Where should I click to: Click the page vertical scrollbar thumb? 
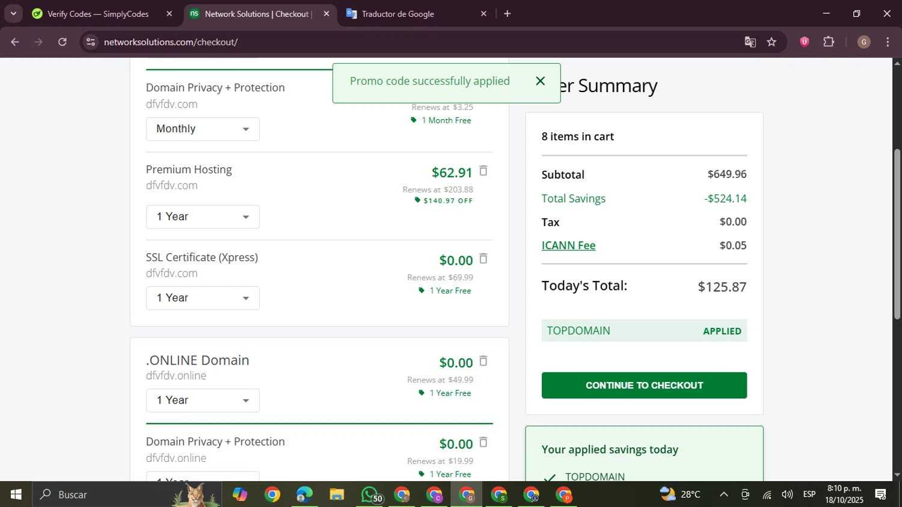[x=897, y=234]
